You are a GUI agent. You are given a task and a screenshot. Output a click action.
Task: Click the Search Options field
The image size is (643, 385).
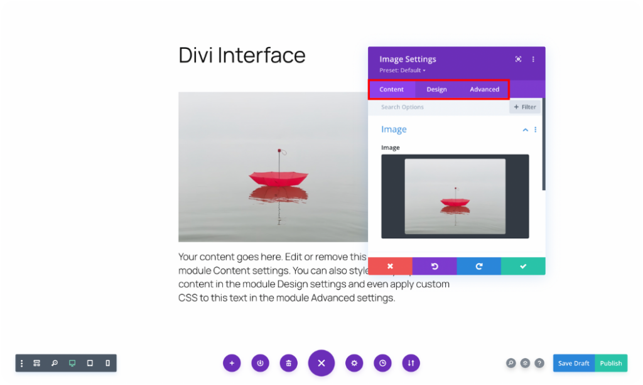tap(427, 107)
